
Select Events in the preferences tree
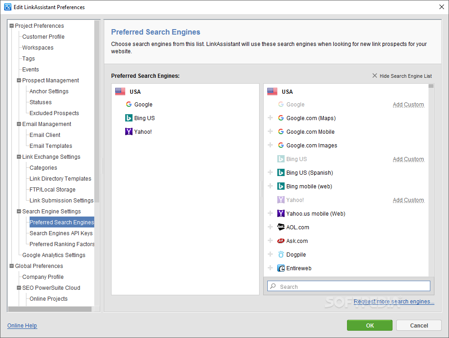tap(31, 69)
